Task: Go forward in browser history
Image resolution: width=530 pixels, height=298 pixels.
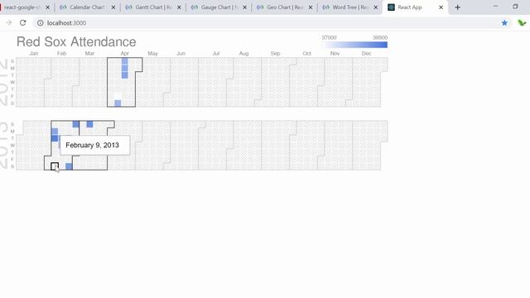Action: (x=9, y=22)
